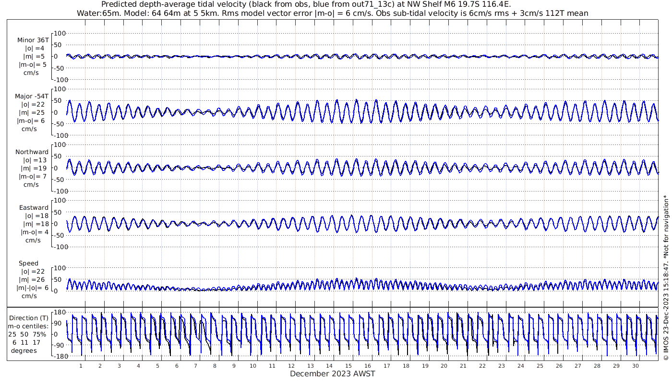Click the 'cm/s' unit under the Major panel
The width and height of the screenshot is (672, 384).
(x=29, y=129)
